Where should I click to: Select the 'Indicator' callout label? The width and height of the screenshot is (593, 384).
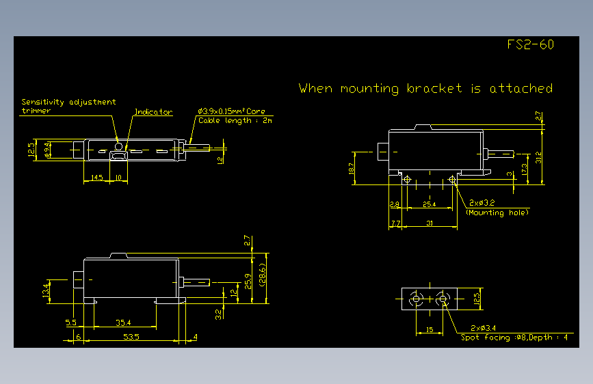pyautogui.click(x=153, y=112)
